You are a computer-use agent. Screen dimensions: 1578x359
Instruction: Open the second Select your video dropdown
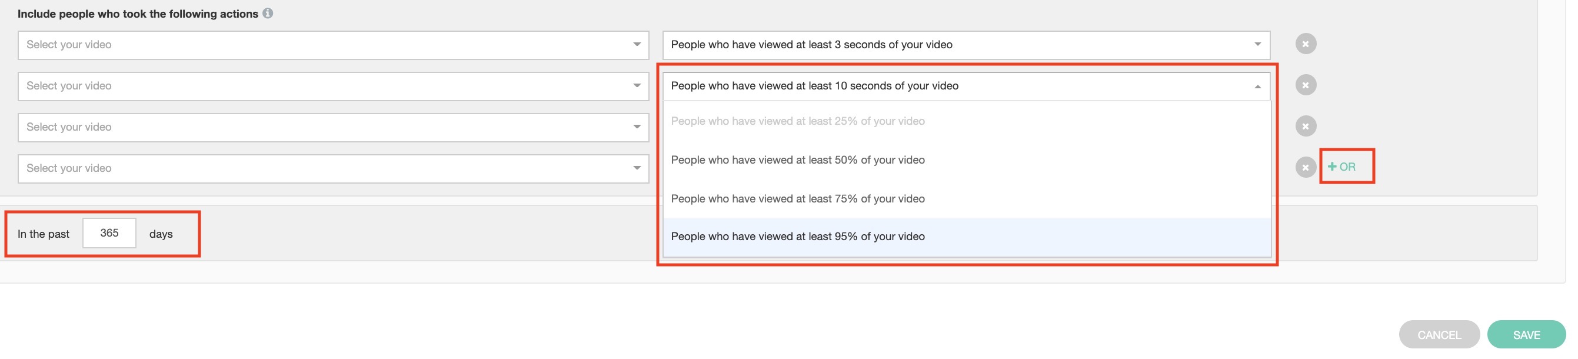pyautogui.click(x=332, y=86)
